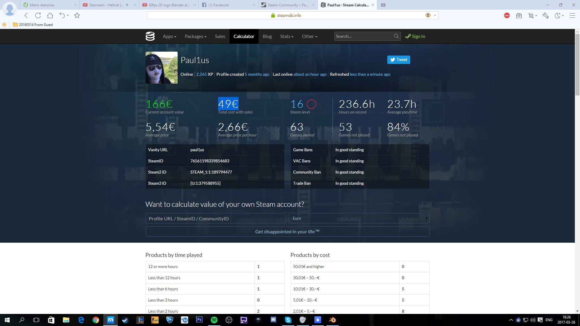Click the undo closed tab arrow icon

point(62,15)
